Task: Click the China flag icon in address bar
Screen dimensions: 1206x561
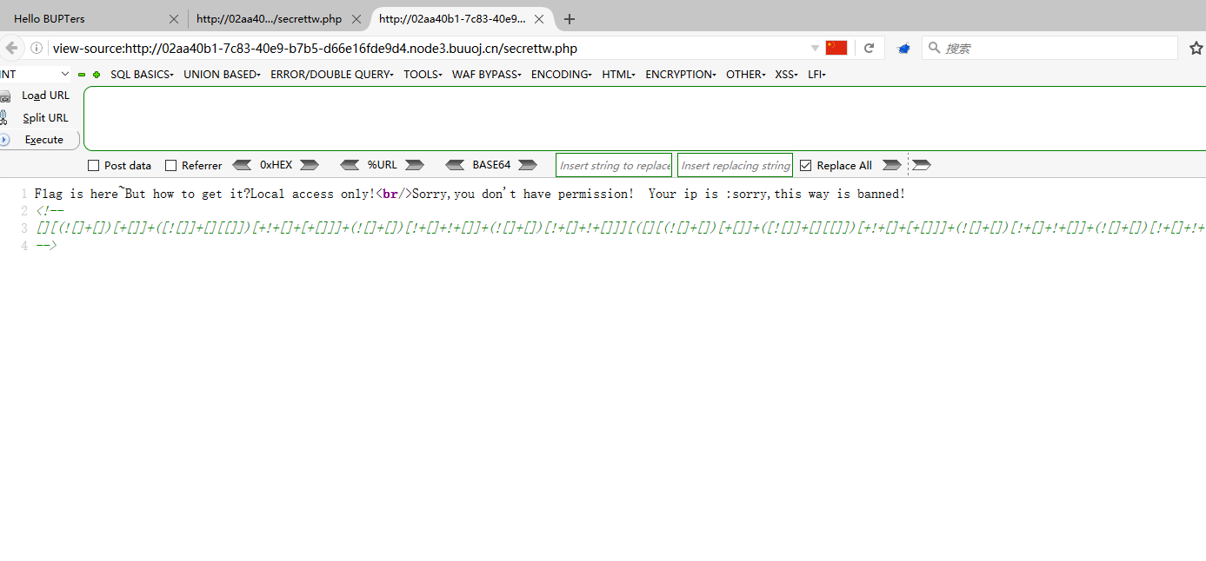Action: click(836, 48)
